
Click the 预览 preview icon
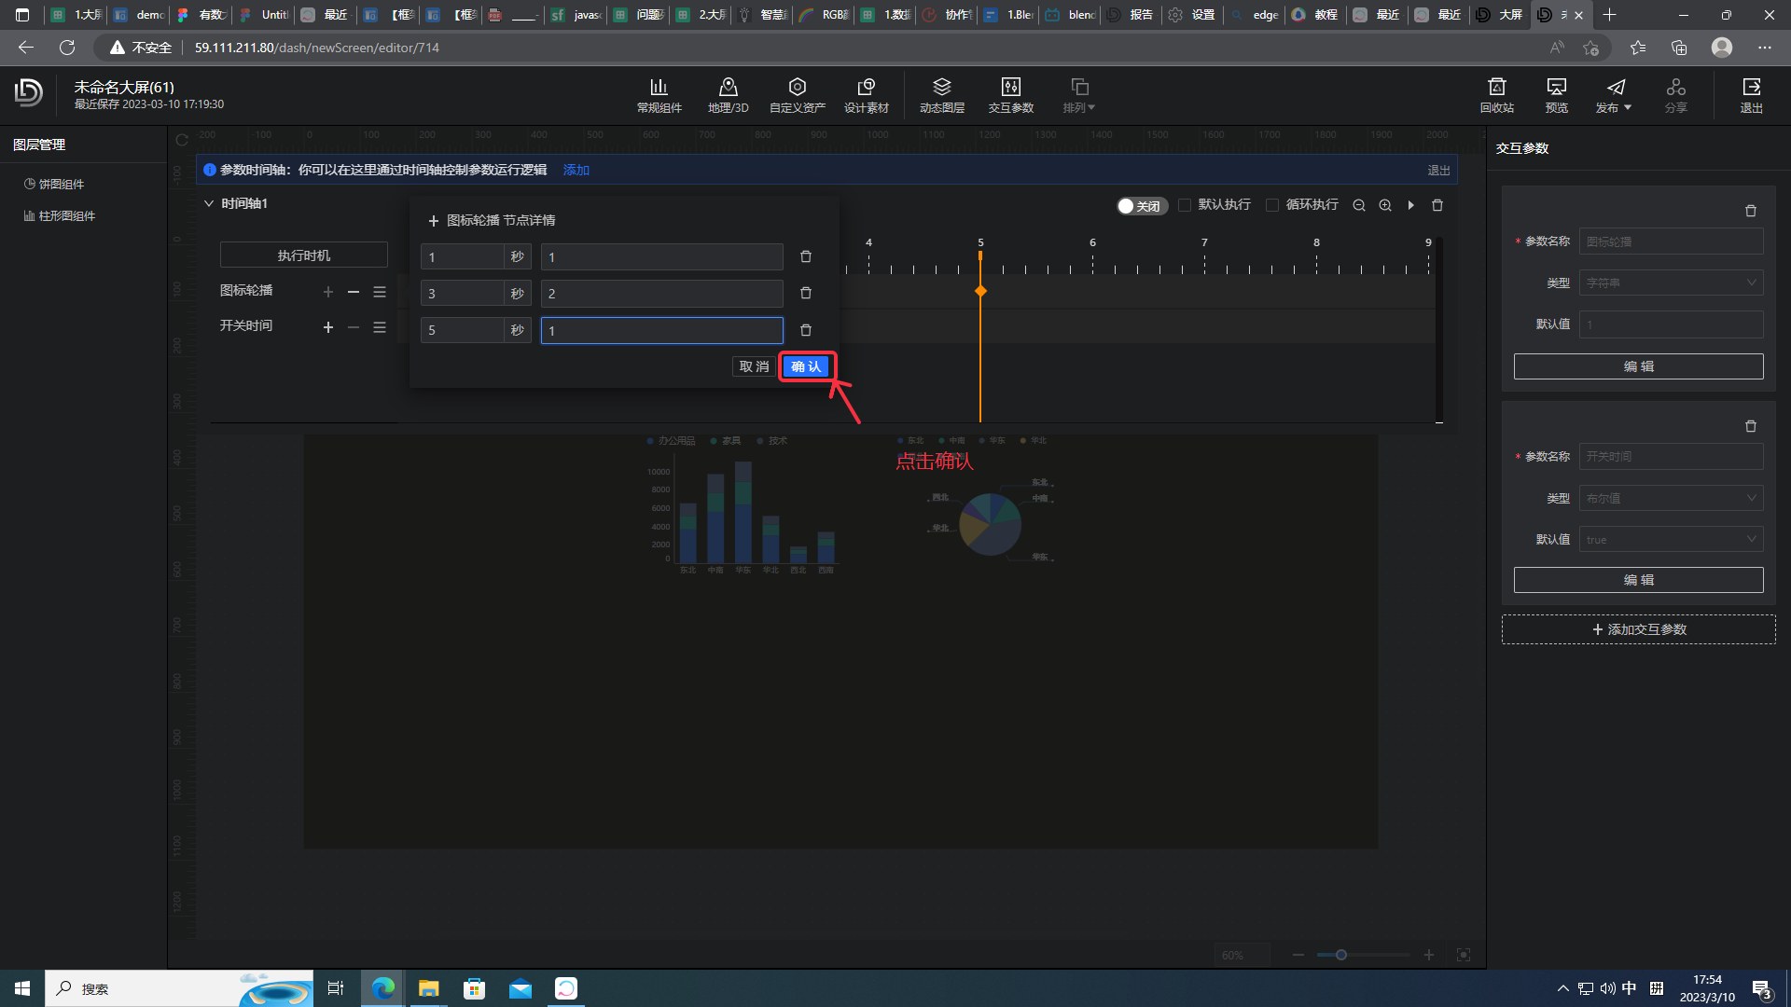pyautogui.click(x=1556, y=96)
